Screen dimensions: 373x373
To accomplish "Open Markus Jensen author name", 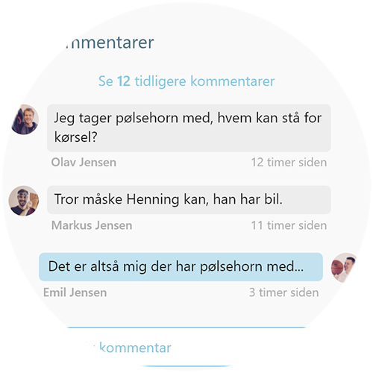I will pos(92,225).
